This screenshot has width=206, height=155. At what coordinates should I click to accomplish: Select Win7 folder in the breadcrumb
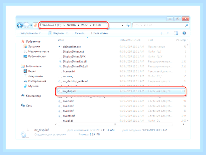pos(84,25)
